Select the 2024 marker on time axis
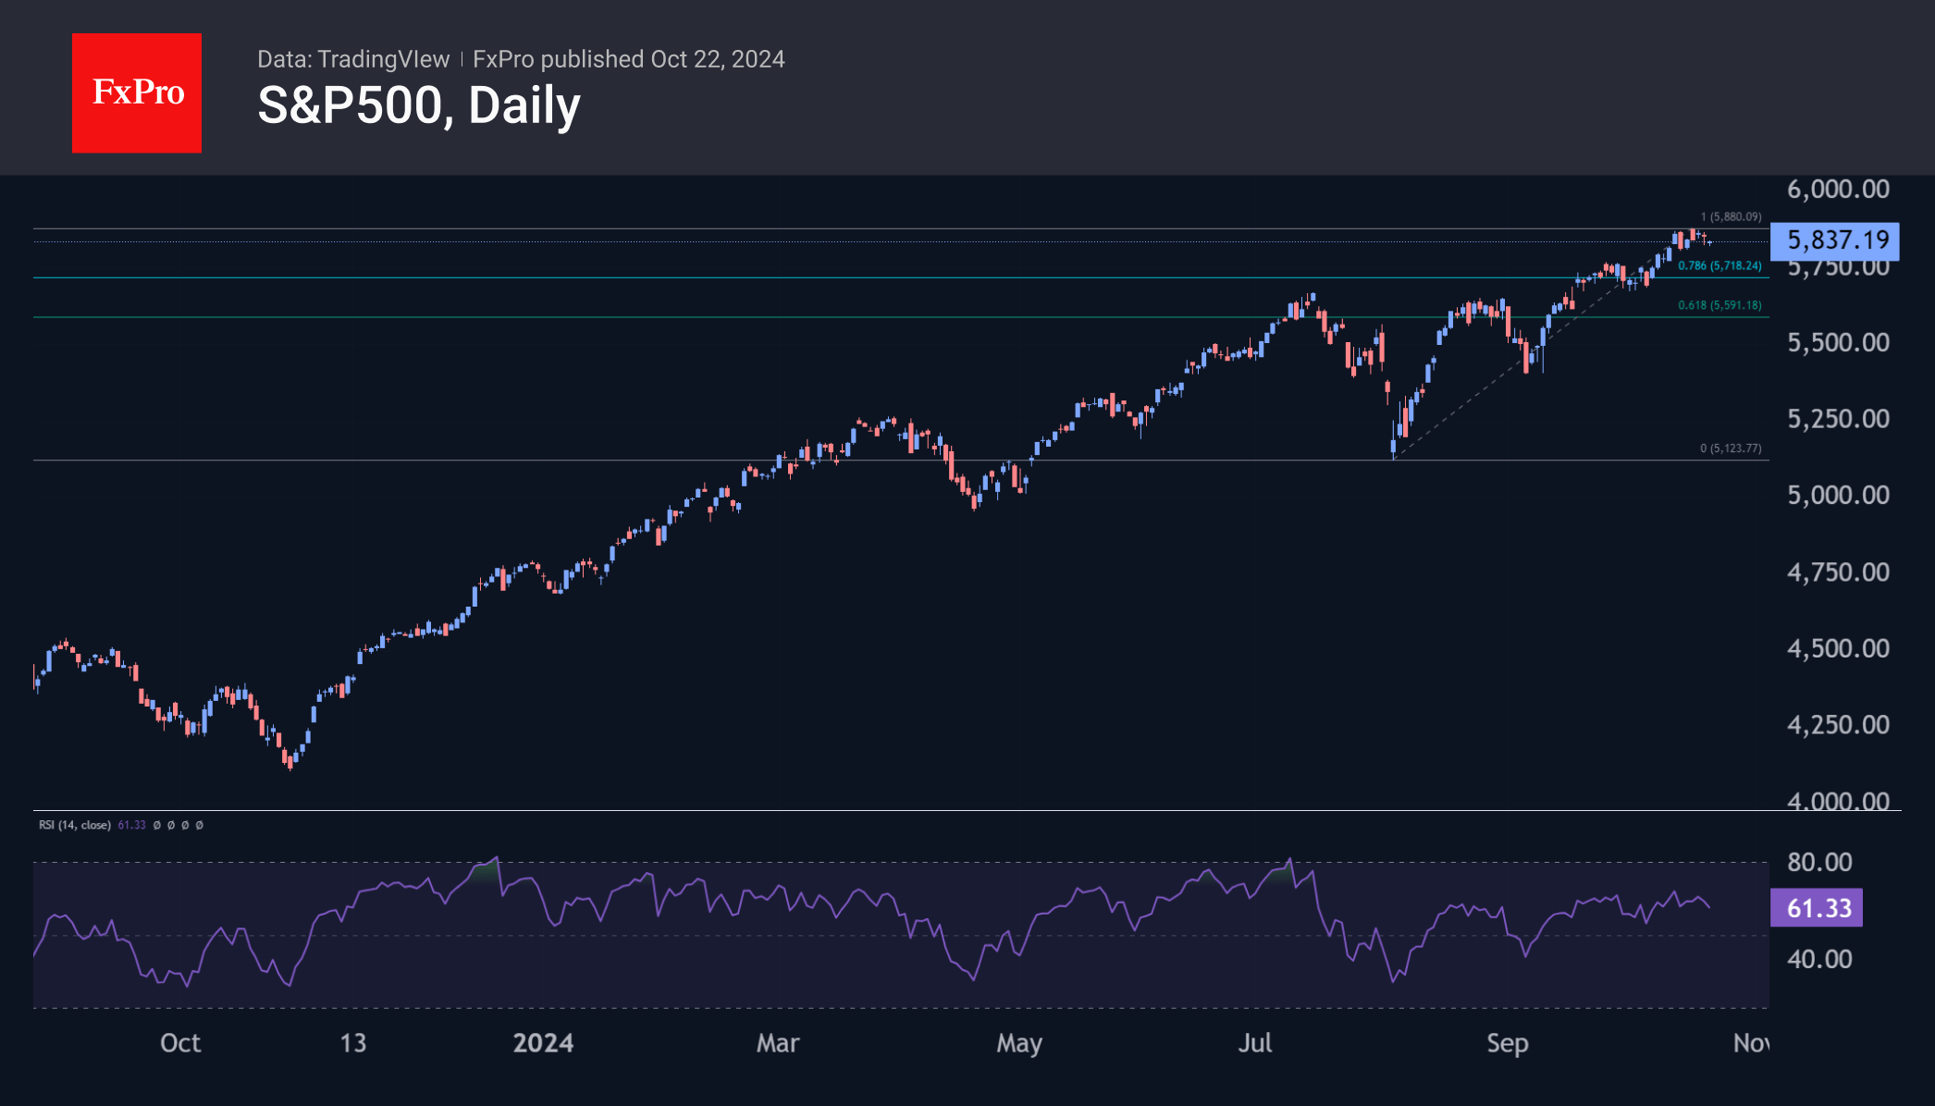 [x=543, y=1043]
